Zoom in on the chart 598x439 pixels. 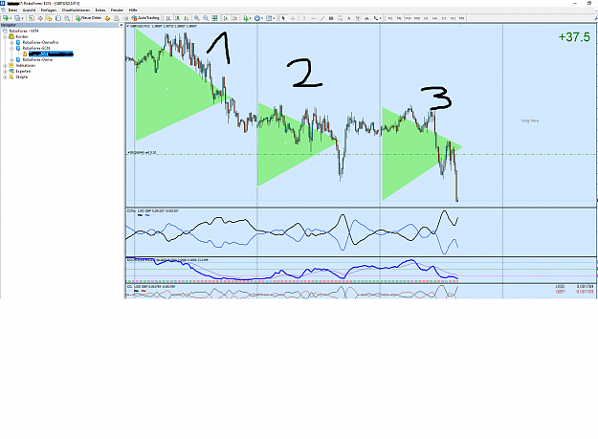coord(197,18)
